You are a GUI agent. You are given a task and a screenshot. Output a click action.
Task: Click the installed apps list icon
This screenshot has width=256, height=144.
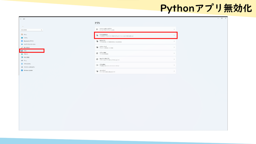(97, 29)
